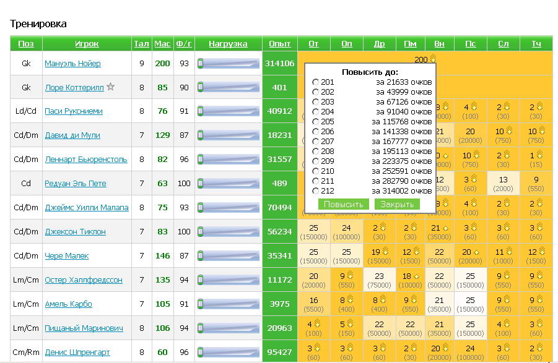Close the popup with Закрыть

pyautogui.click(x=397, y=204)
